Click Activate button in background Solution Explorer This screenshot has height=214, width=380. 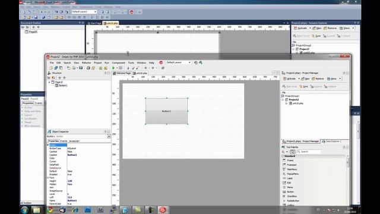(300, 28)
